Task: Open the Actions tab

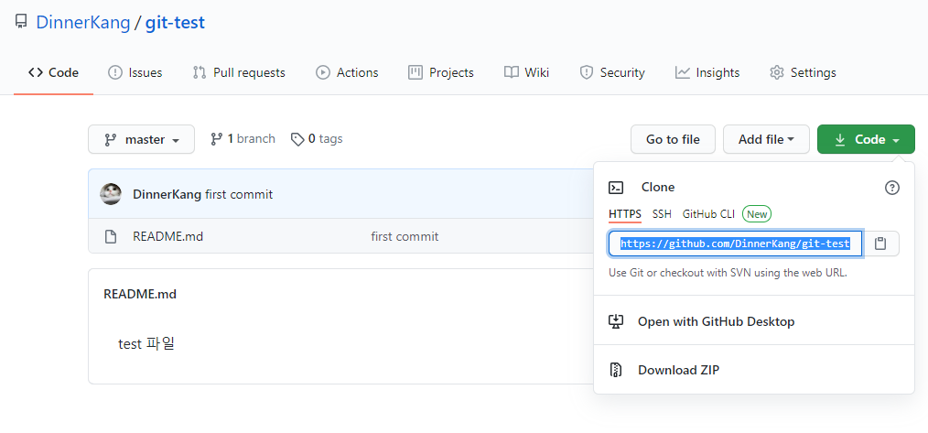Action: tap(347, 73)
